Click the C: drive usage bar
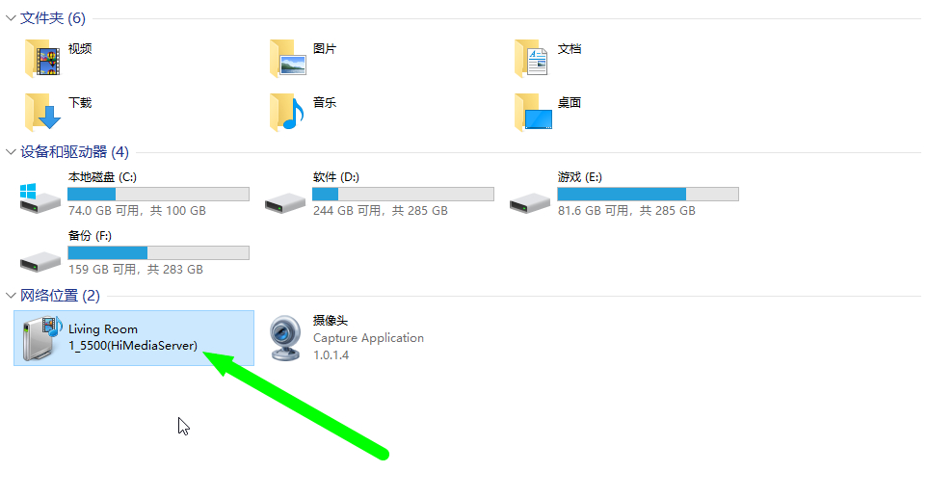The image size is (928, 498). coord(159,194)
